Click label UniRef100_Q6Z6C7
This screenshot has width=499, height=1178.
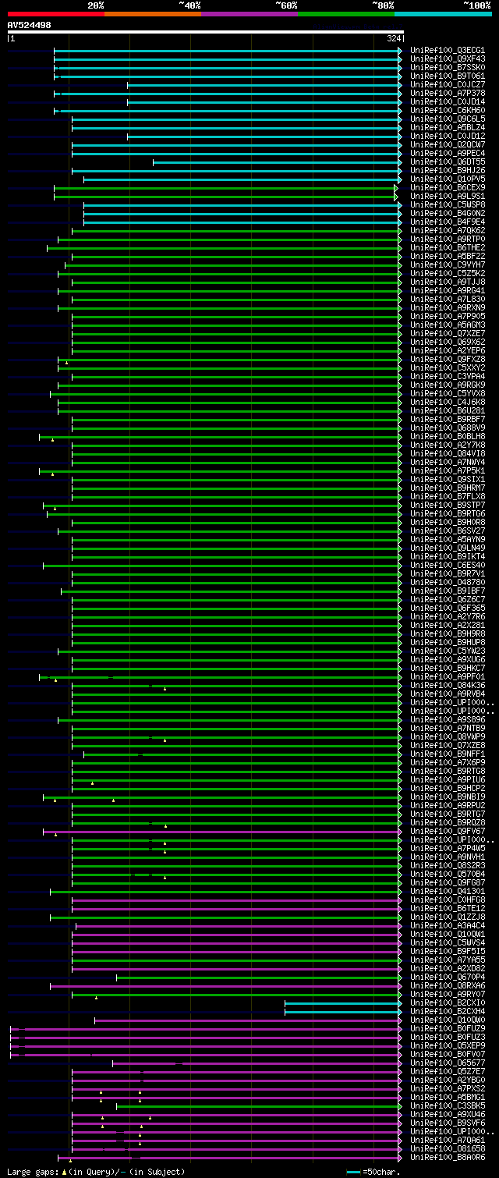(x=448, y=600)
